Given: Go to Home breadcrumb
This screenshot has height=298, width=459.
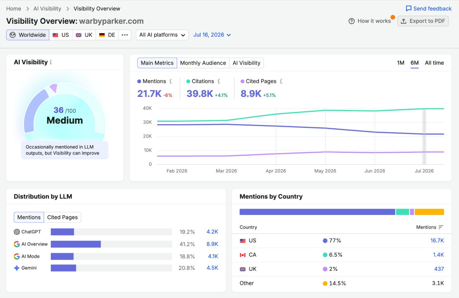Looking at the screenshot, I should click(x=14, y=8).
